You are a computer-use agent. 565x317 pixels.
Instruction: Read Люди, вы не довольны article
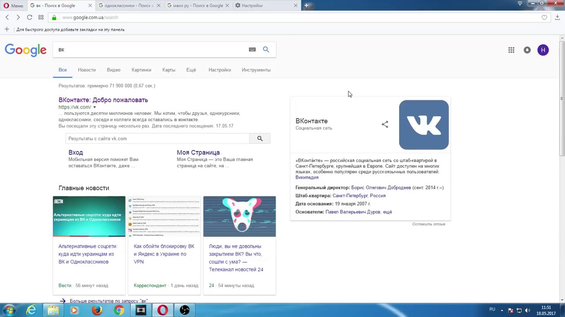pos(236,258)
